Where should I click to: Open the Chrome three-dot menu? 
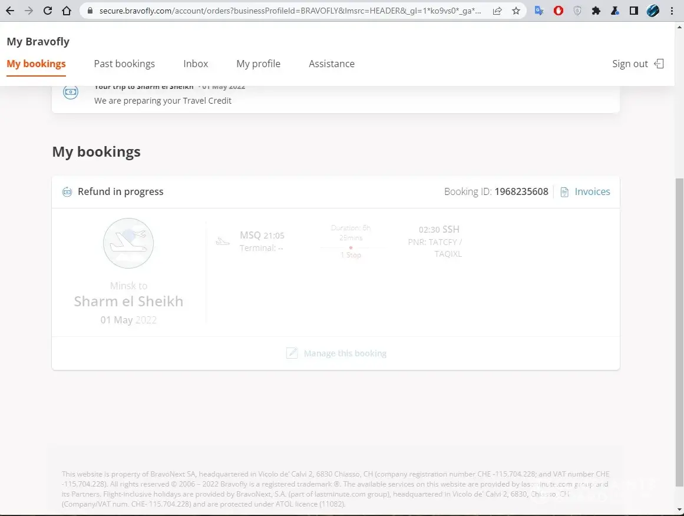click(x=672, y=11)
